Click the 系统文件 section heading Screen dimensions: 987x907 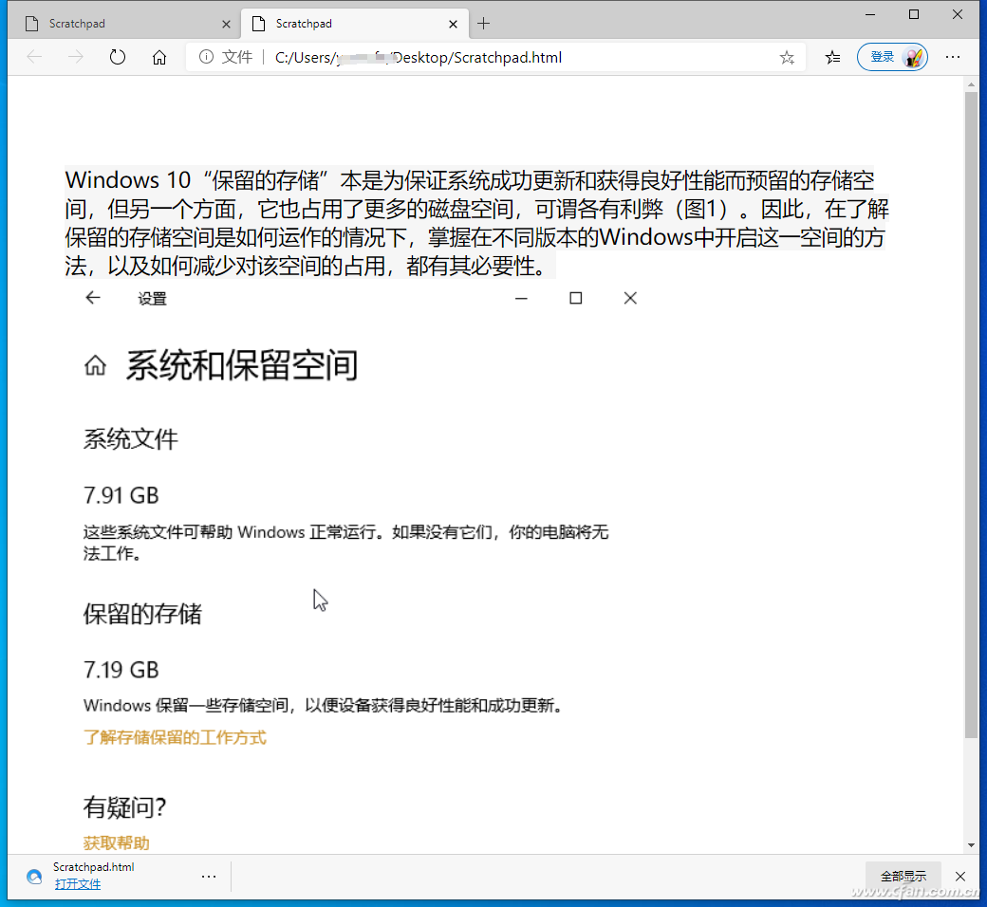(x=131, y=438)
